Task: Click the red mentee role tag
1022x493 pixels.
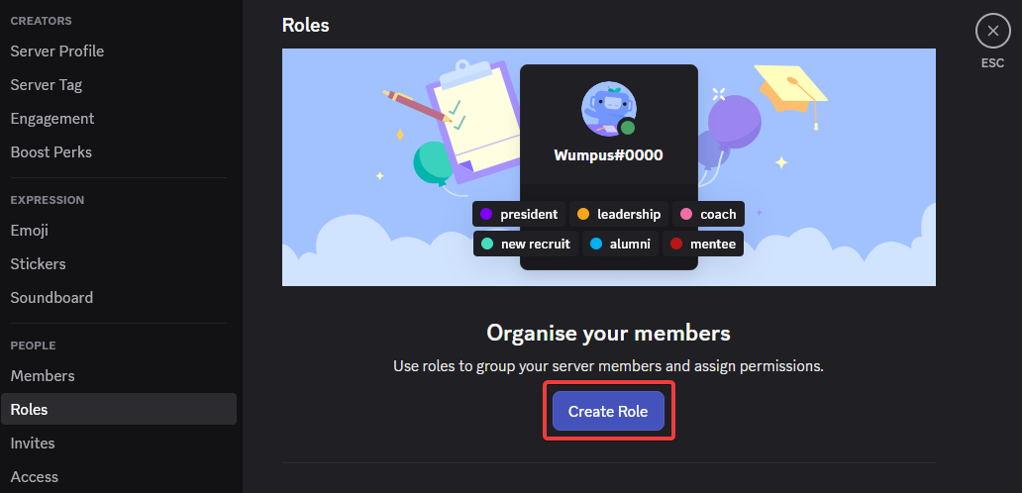Action: (x=703, y=244)
